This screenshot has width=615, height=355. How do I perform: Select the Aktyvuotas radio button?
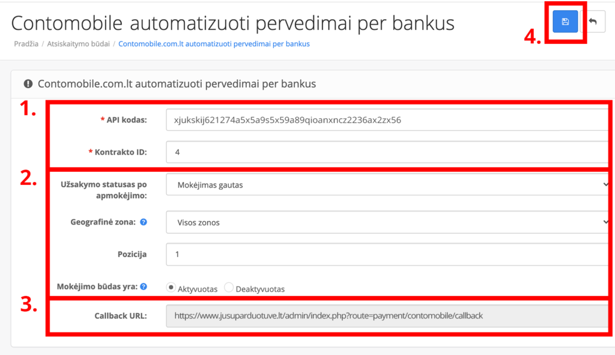click(x=171, y=288)
